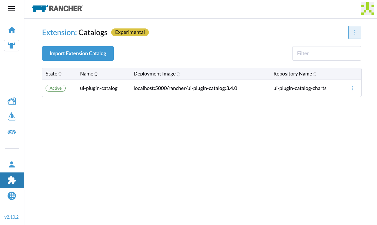Open Users & Authentication person icon

click(x=12, y=164)
